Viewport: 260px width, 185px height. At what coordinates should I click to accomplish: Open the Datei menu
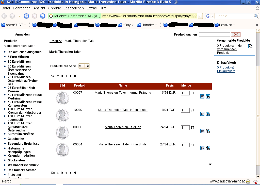click(6, 8)
